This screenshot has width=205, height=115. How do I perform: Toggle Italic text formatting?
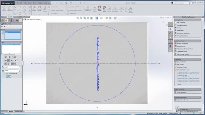click(12, 57)
